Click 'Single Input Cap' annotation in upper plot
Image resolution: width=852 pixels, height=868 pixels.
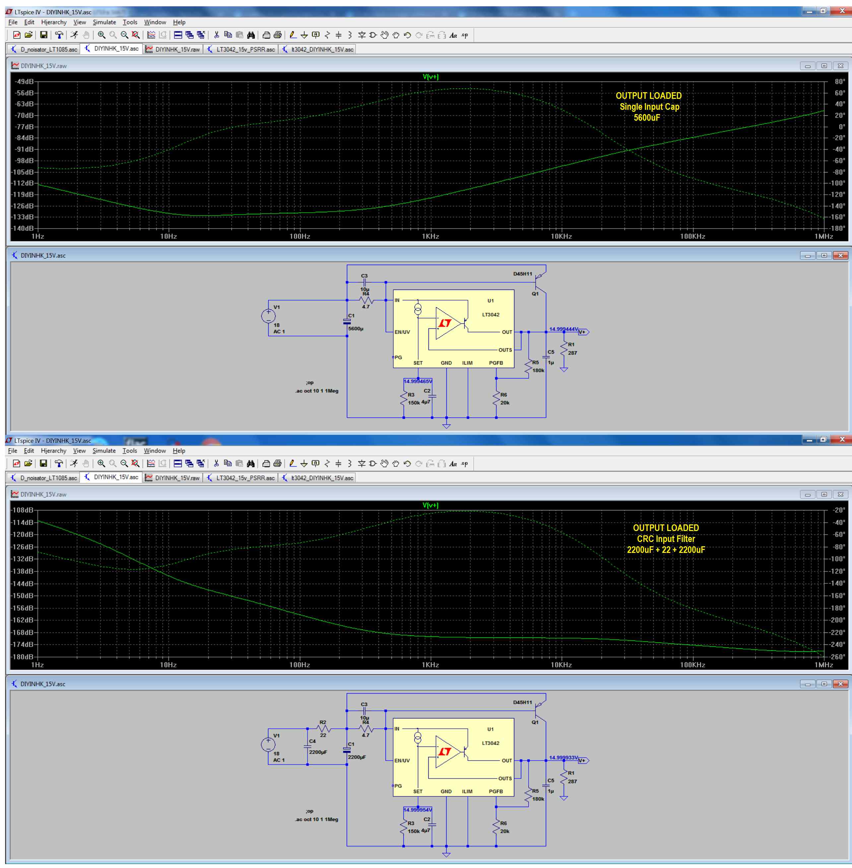(x=649, y=106)
